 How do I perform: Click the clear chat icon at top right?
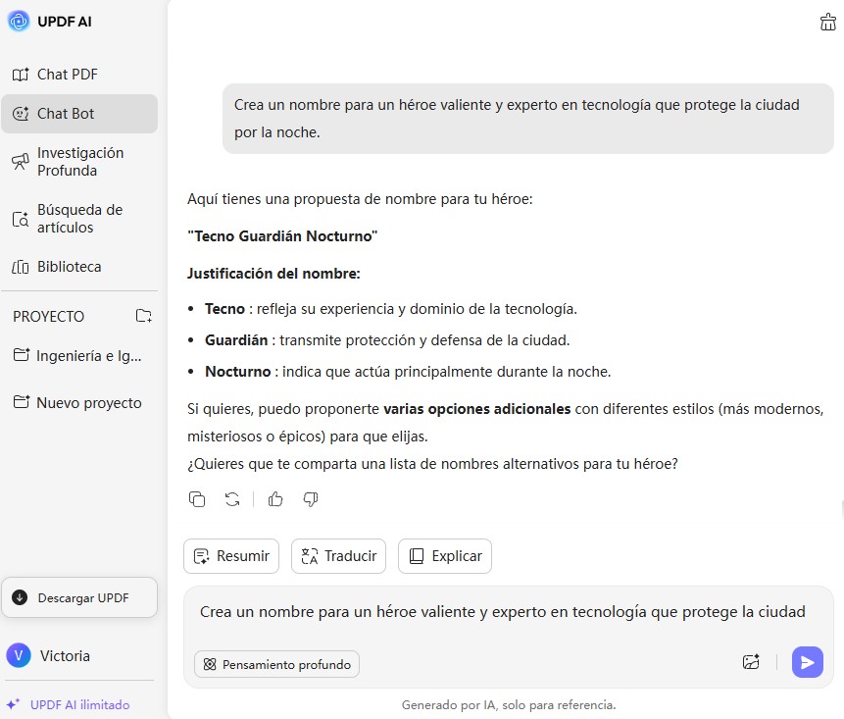click(x=827, y=23)
